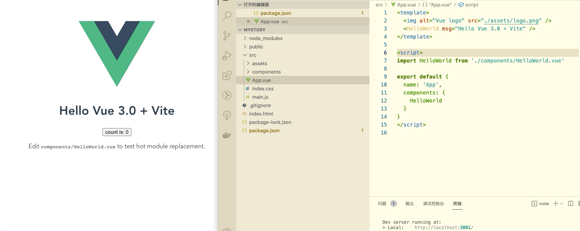Click the node terminal shell icon
The width and height of the screenshot is (580, 231).
coord(535,204)
